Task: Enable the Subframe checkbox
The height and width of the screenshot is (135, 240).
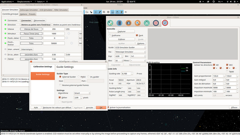Action: click(109, 35)
